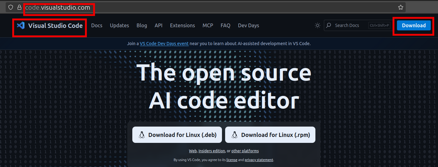Click Download for Linux (.rpm)

[270, 135]
